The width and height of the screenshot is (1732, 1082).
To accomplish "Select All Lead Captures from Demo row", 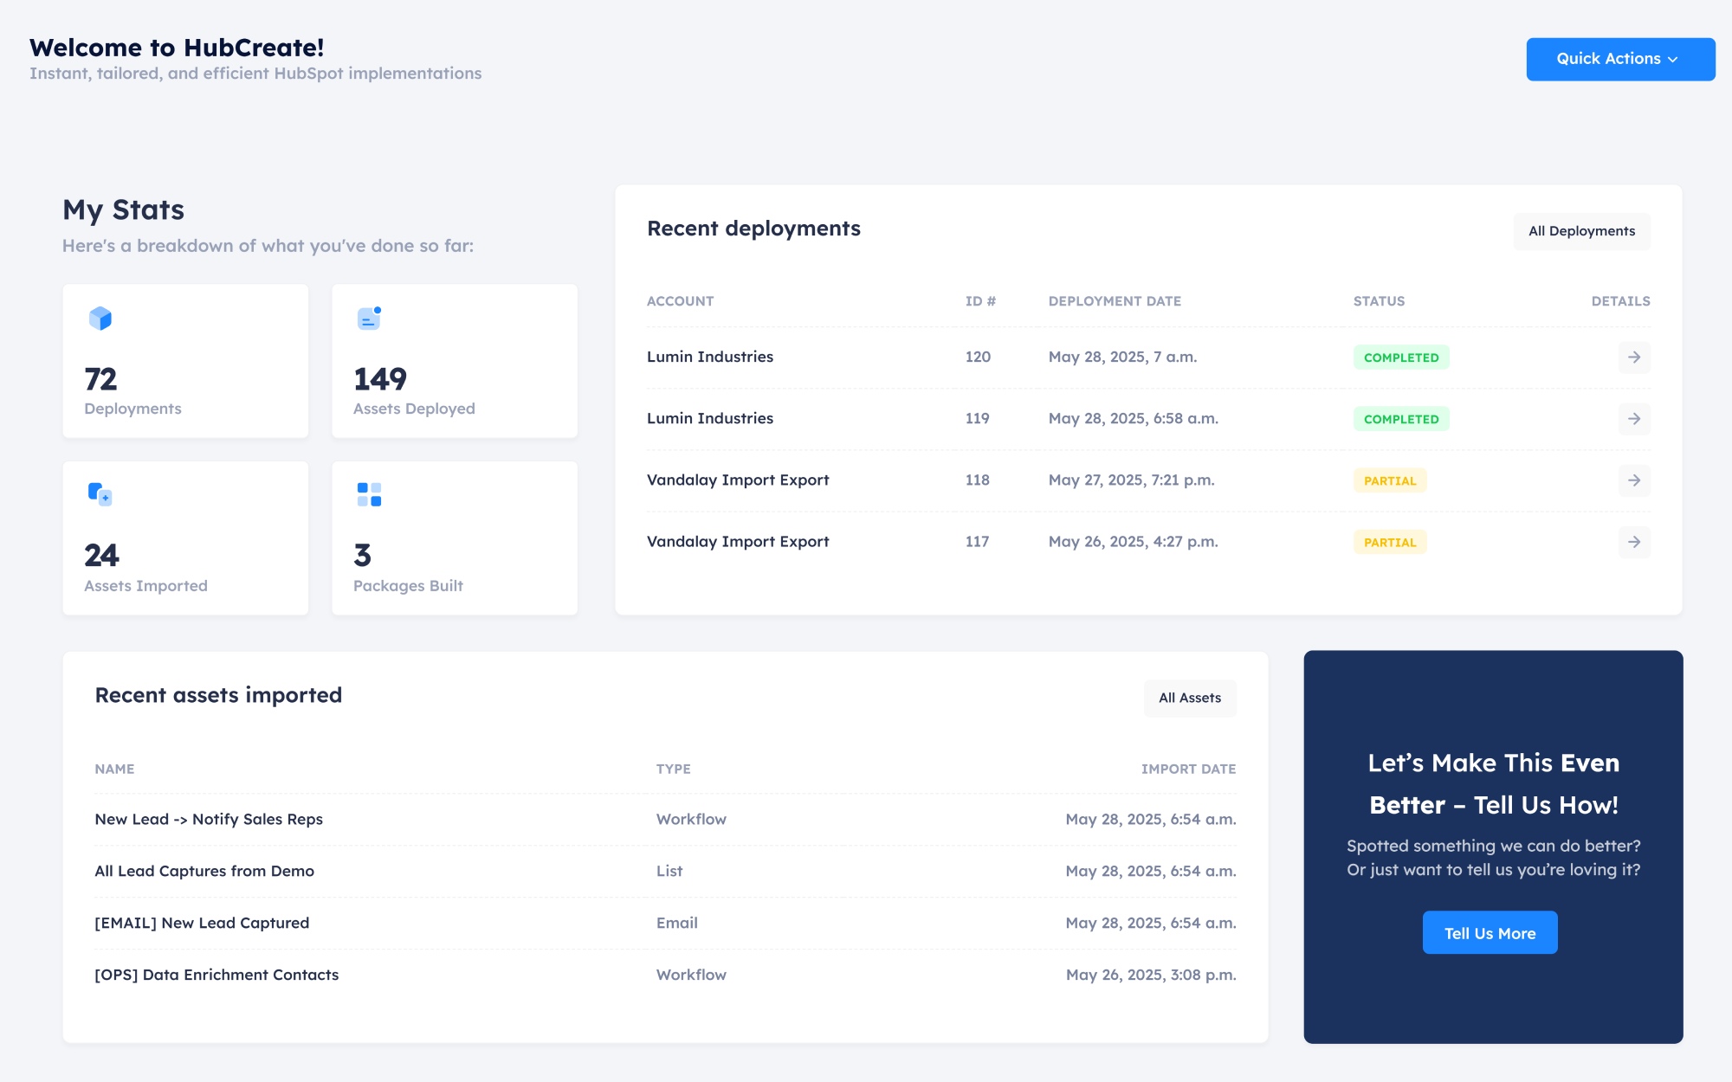I will [204, 871].
